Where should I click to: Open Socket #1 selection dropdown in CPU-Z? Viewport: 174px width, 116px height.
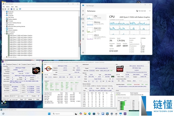tap(14, 96)
